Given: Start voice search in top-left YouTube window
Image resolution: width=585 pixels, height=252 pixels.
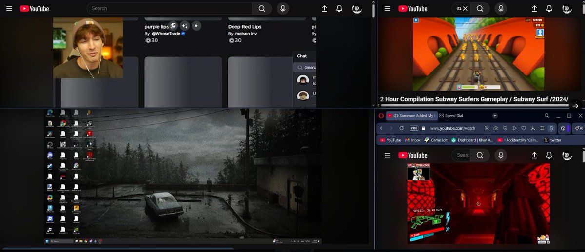Looking at the screenshot, I should pyautogui.click(x=283, y=8).
